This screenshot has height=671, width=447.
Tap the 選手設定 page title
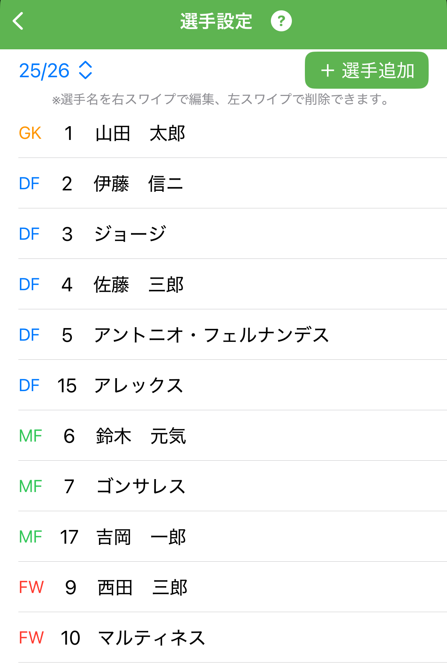pyautogui.click(x=216, y=21)
